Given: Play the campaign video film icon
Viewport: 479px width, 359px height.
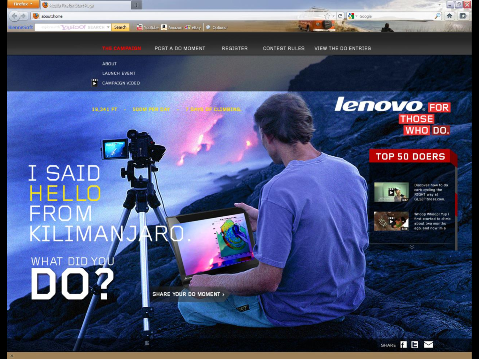Looking at the screenshot, I should (x=95, y=83).
